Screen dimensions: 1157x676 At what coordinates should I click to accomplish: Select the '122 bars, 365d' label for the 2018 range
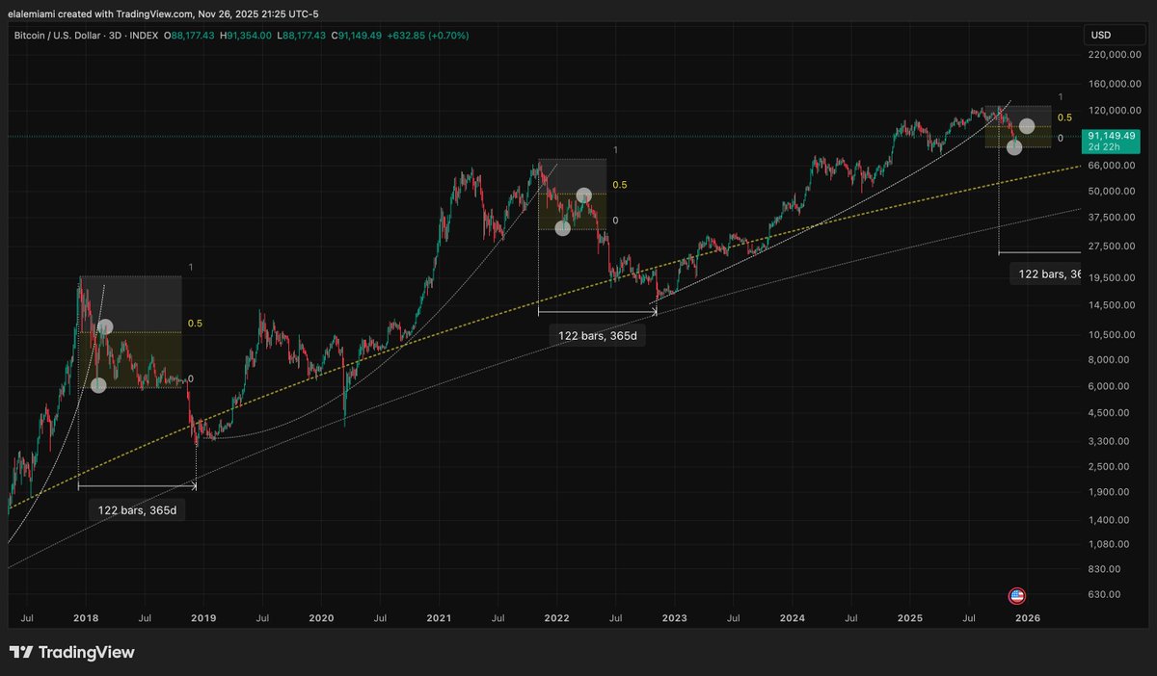(137, 510)
